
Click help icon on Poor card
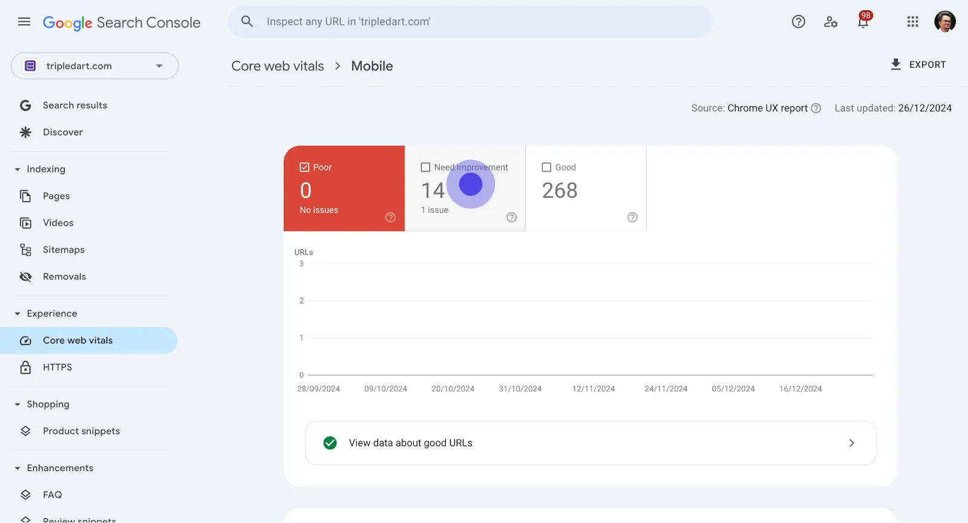click(391, 217)
